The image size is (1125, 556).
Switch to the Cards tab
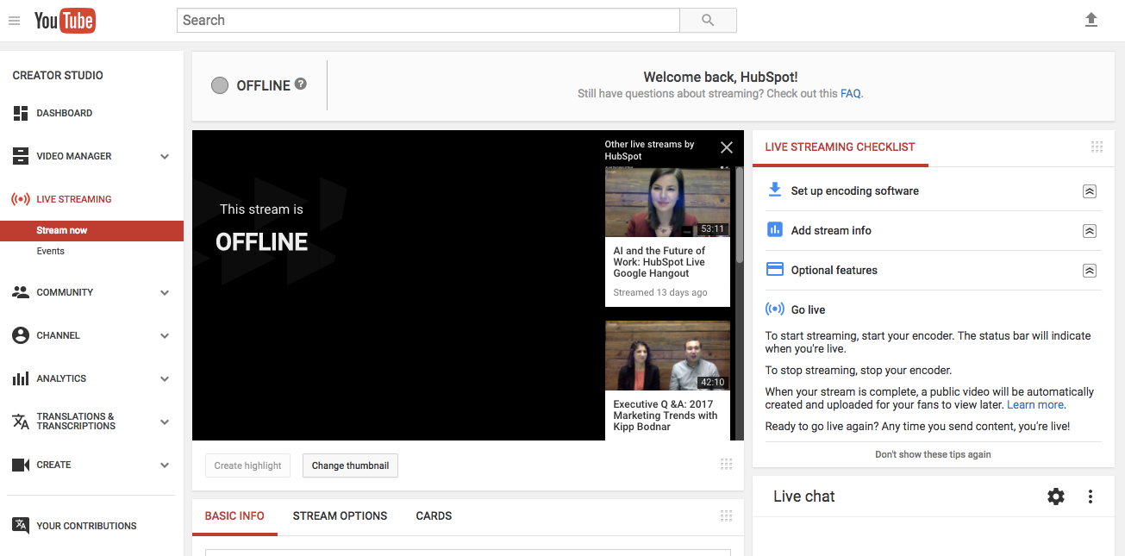[x=434, y=516]
